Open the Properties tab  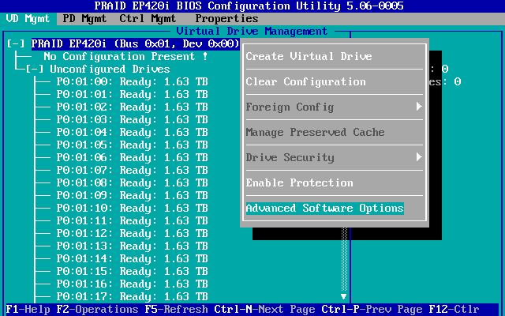(x=226, y=19)
